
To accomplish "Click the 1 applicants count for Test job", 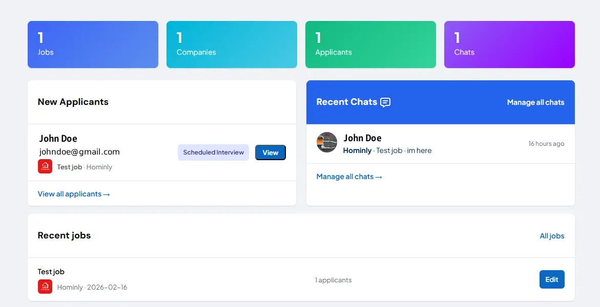I will pos(333,280).
